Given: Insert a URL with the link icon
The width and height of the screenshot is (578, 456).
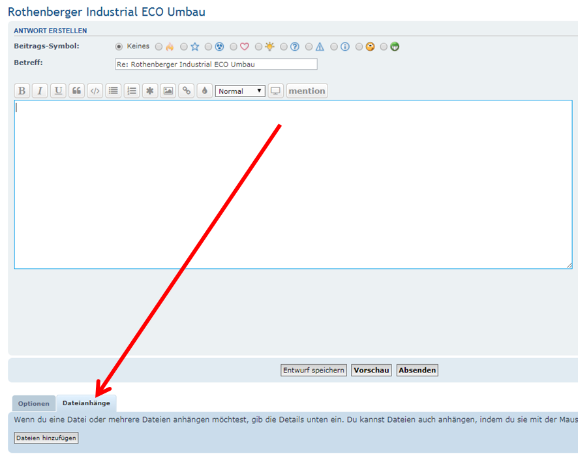Looking at the screenshot, I should pos(187,91).
